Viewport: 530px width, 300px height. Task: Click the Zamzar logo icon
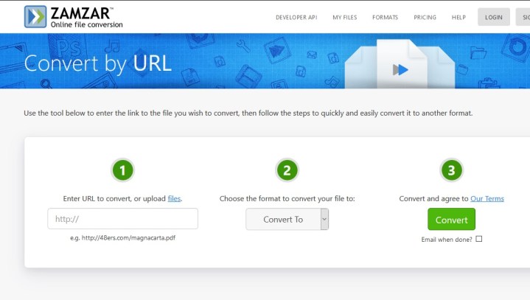(x=35, y=16)
